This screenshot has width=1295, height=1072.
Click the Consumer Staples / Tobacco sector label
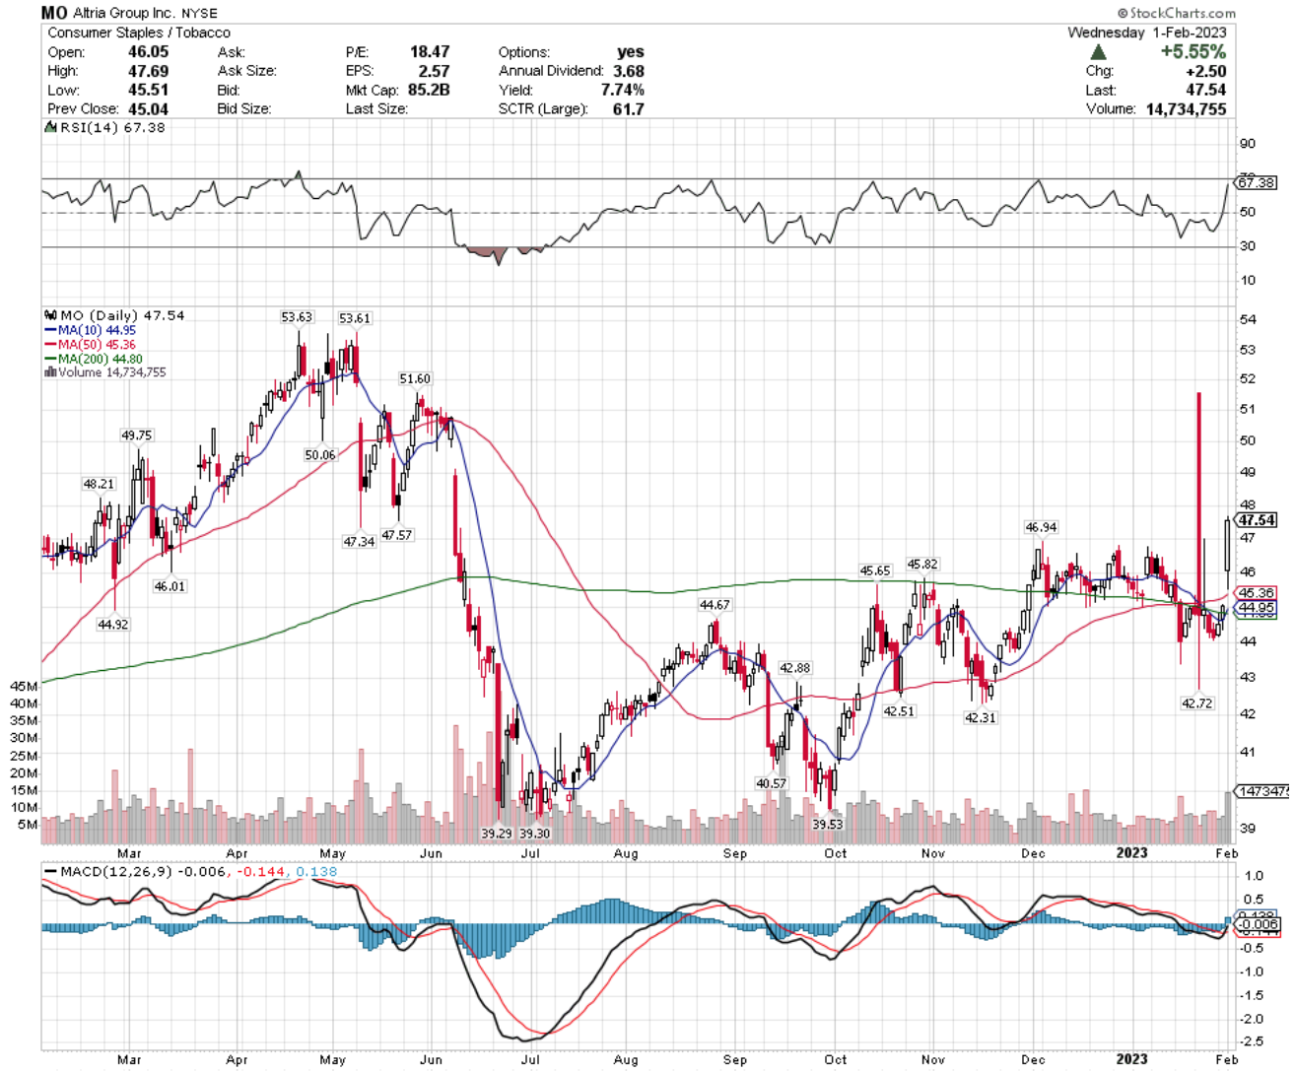click(139, 33)
